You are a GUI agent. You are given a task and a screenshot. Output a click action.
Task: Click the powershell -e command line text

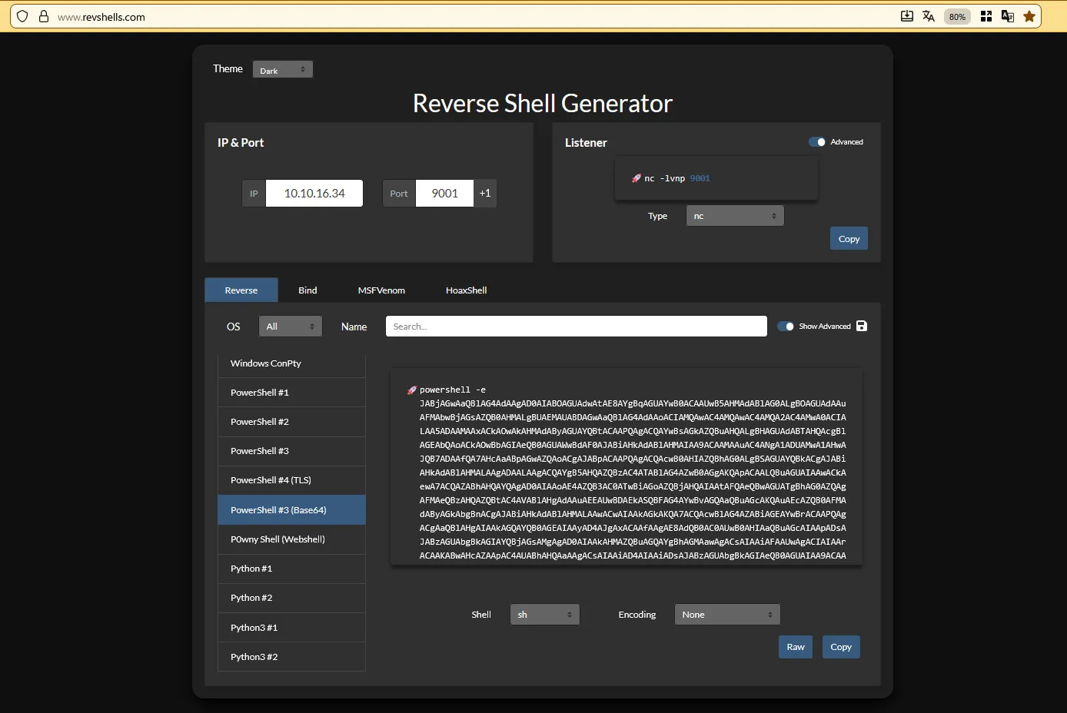(x=453, y=390)
